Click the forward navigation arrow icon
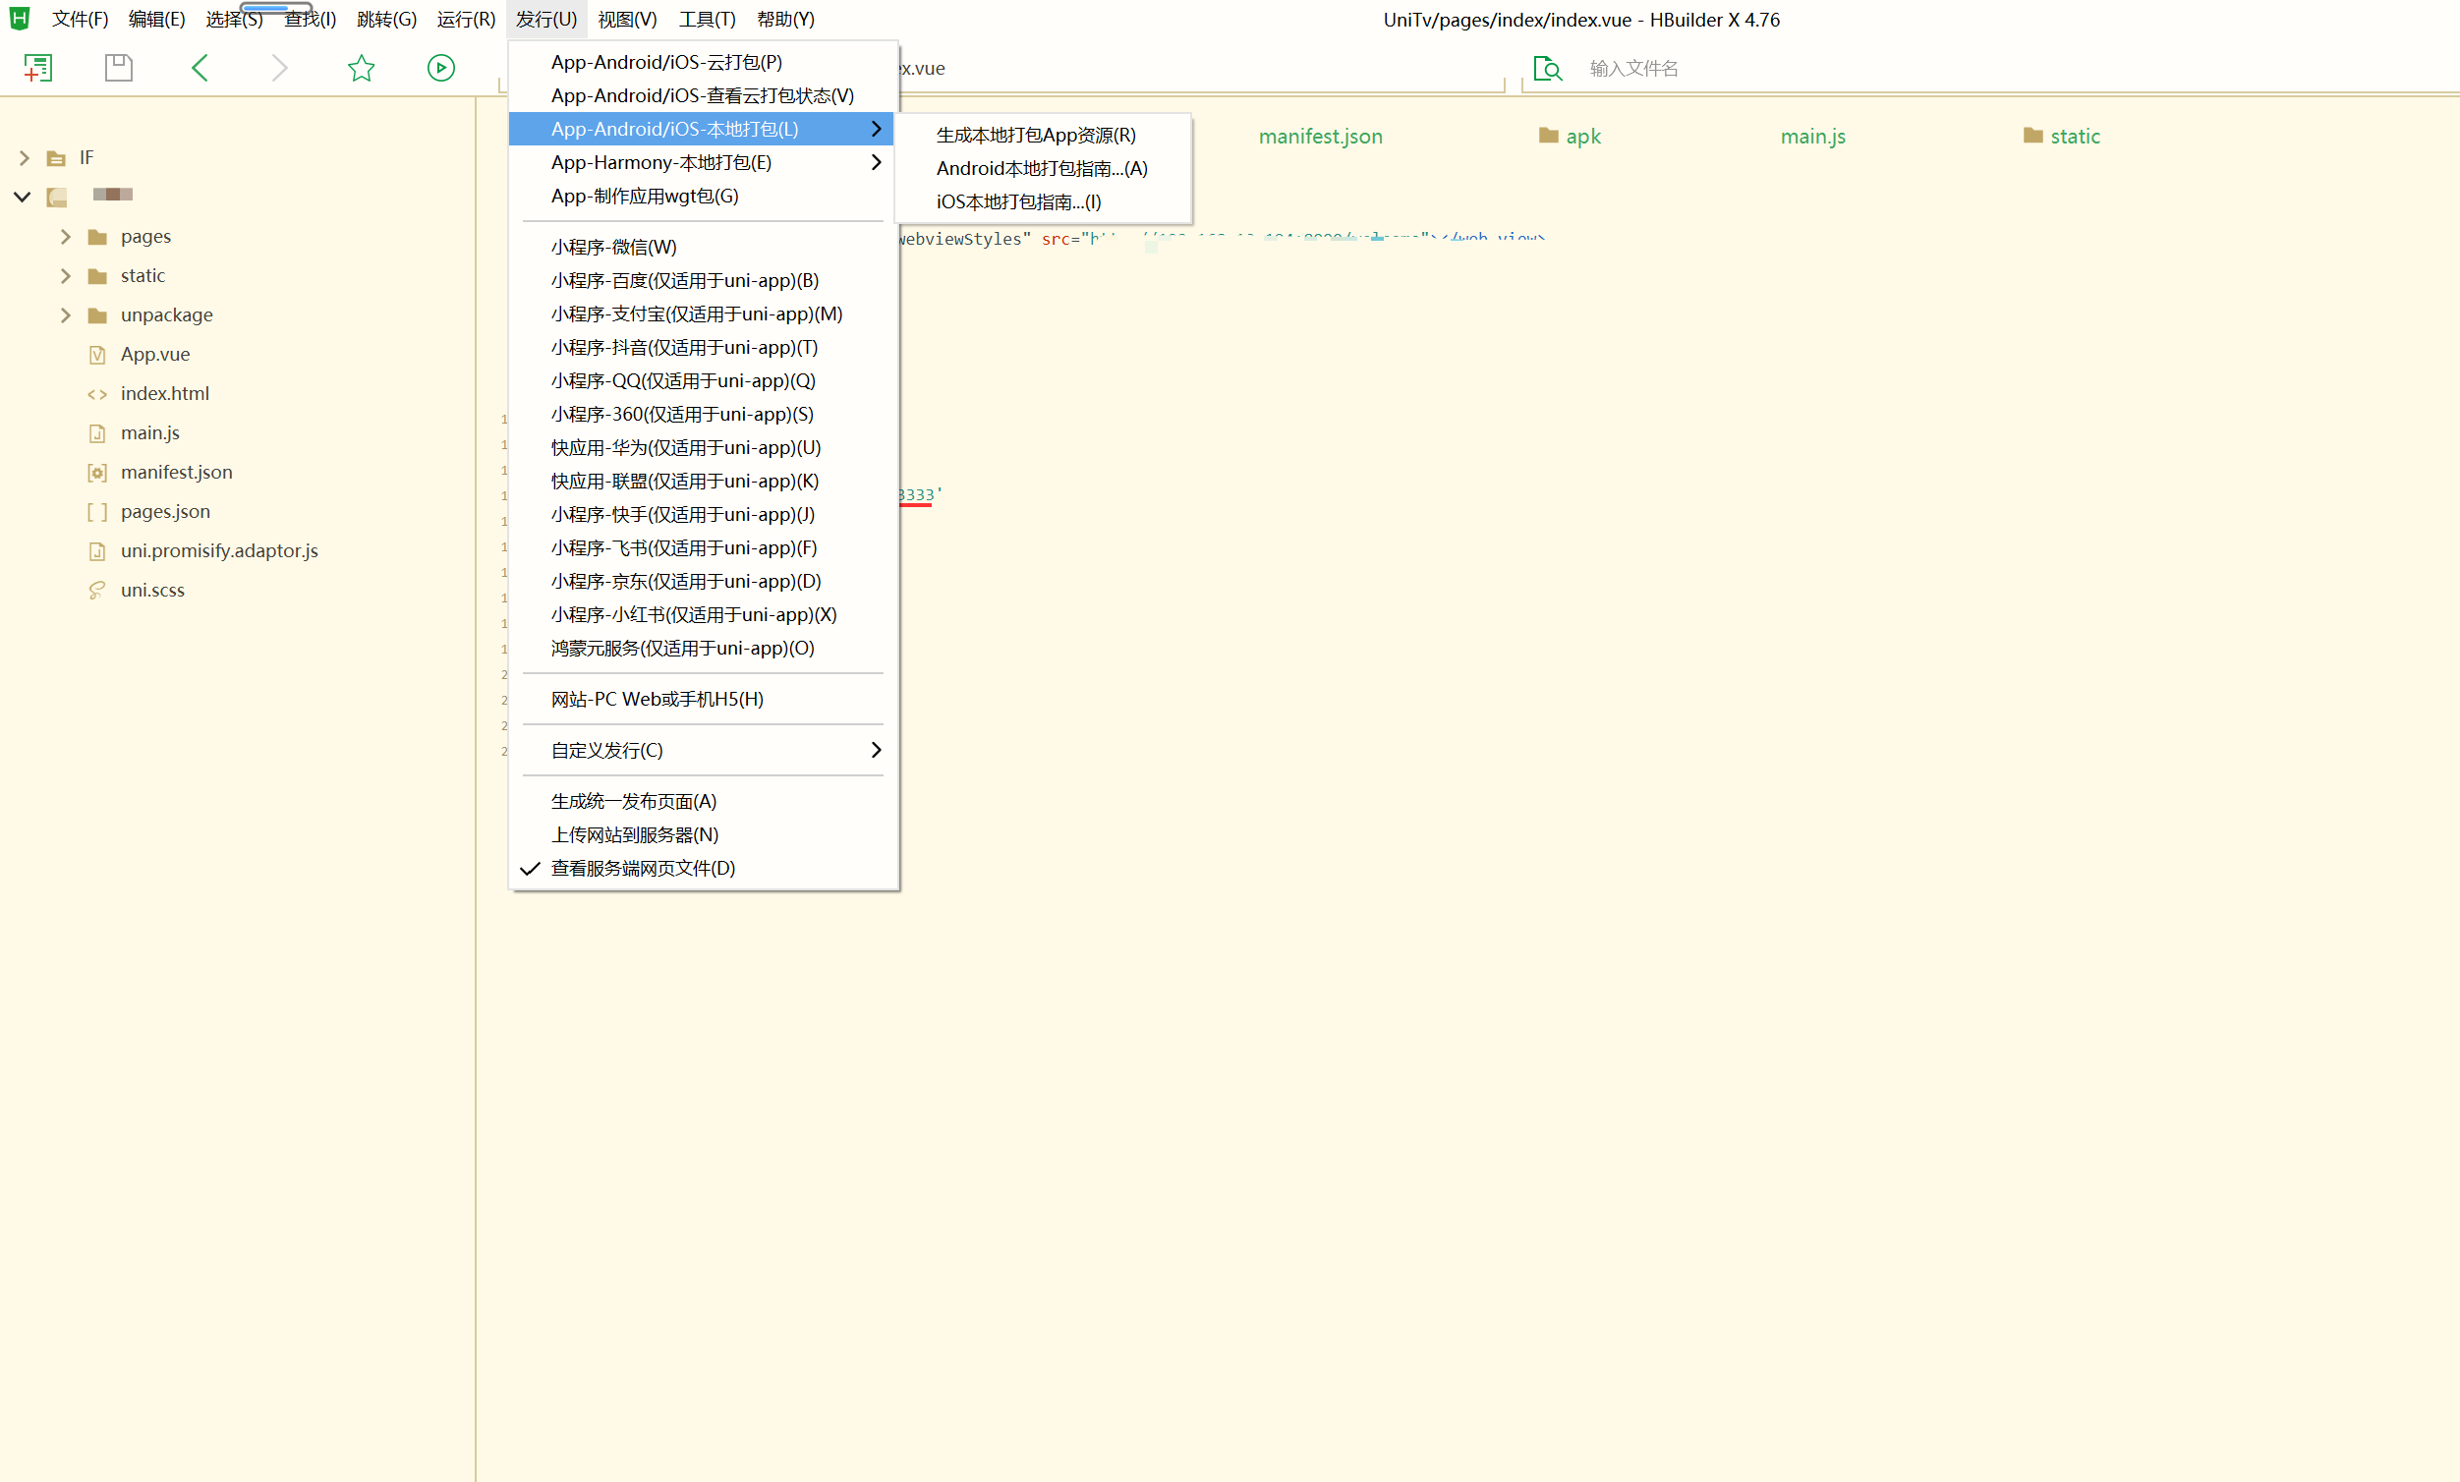This screenshot has height=1482, width=2460. [x=279, y=68]
